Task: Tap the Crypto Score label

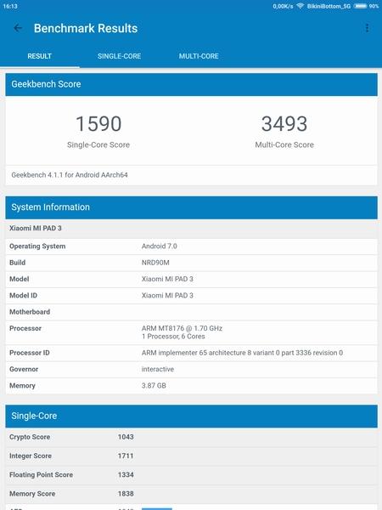Action: [30, 437]
